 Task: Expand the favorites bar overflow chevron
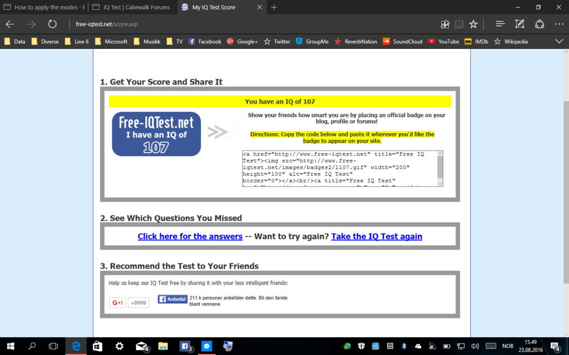(559, 41)
